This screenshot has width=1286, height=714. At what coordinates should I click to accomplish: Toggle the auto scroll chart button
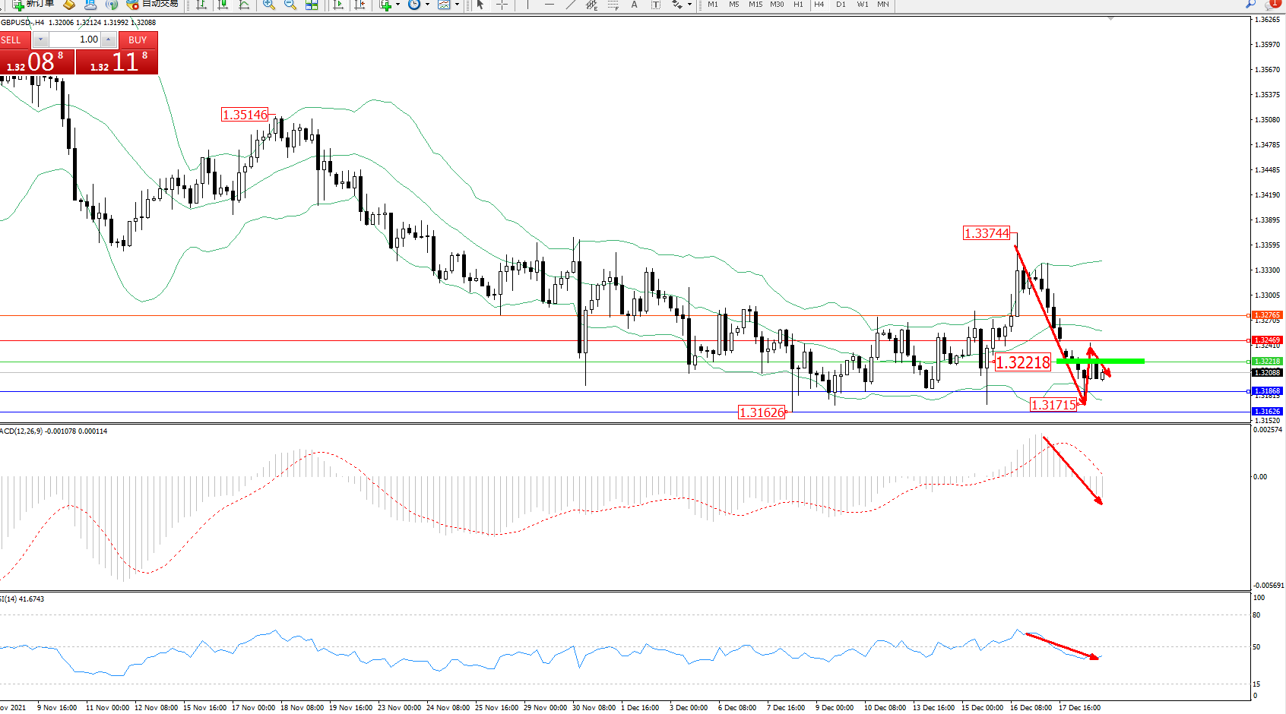click(338, 5)
